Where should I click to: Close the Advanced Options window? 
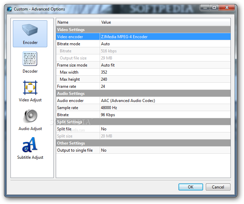[227, 7]
